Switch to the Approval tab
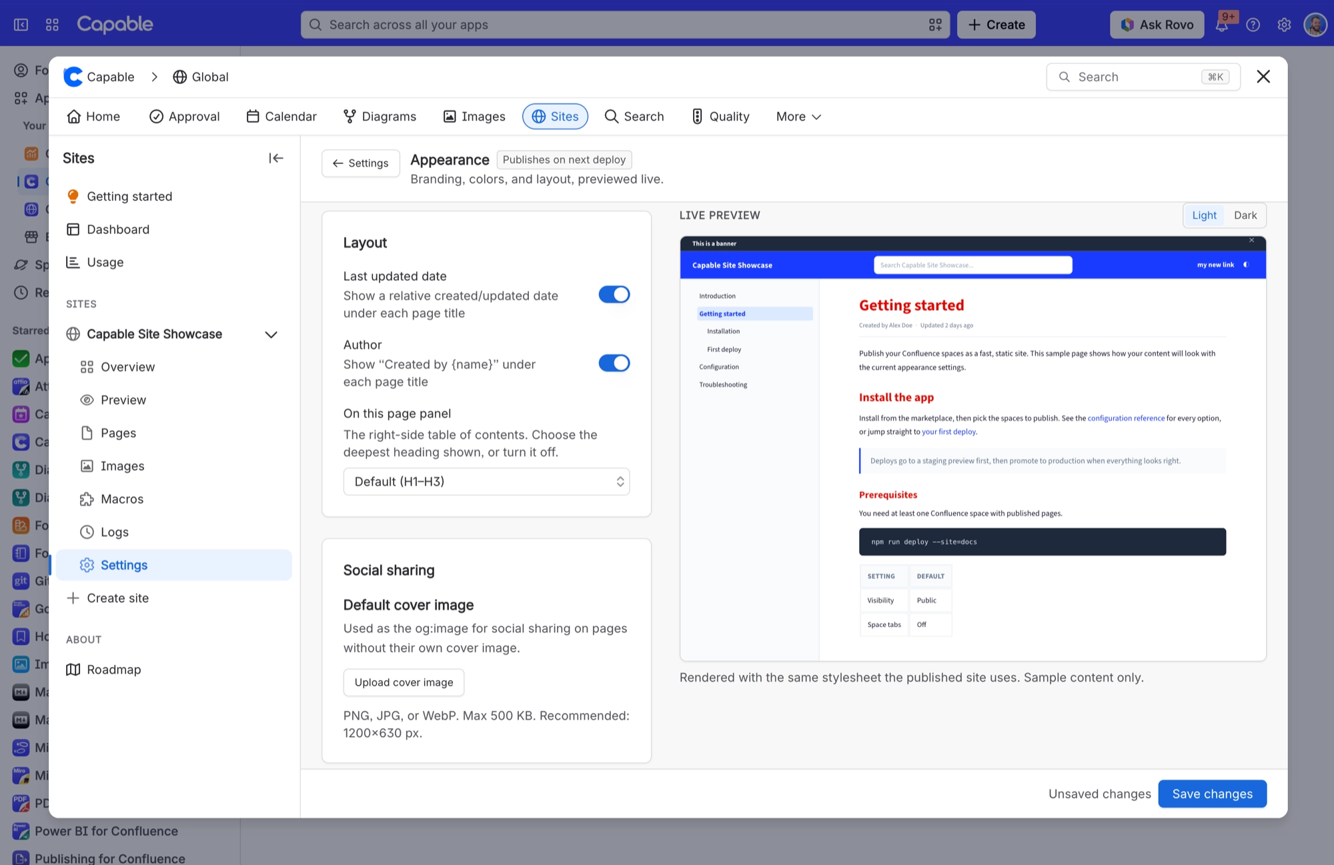 pyautogui.click(x=185, y=117)
